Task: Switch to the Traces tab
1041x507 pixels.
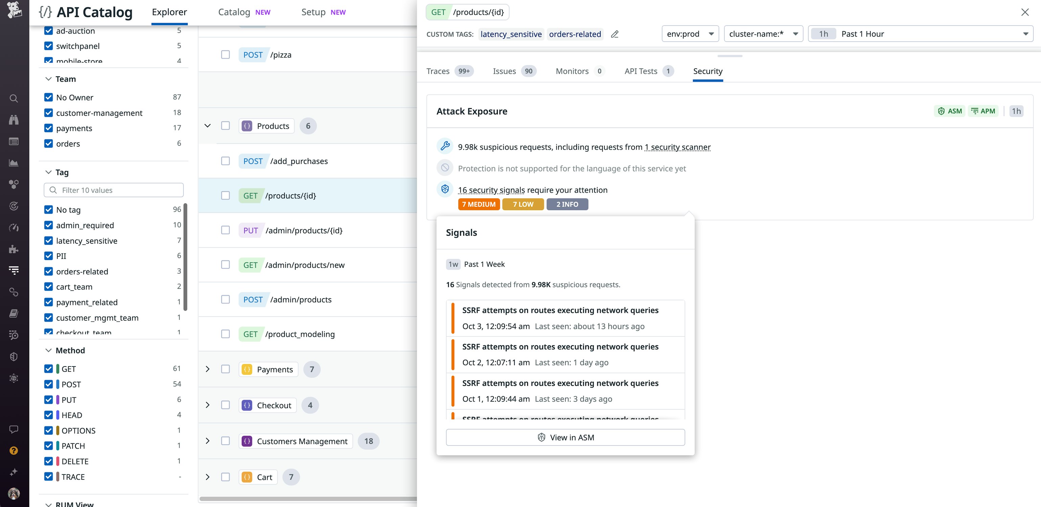Action: (438, 71)
